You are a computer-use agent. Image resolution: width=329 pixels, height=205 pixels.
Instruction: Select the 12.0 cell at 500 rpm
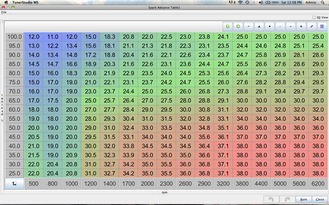34,37
